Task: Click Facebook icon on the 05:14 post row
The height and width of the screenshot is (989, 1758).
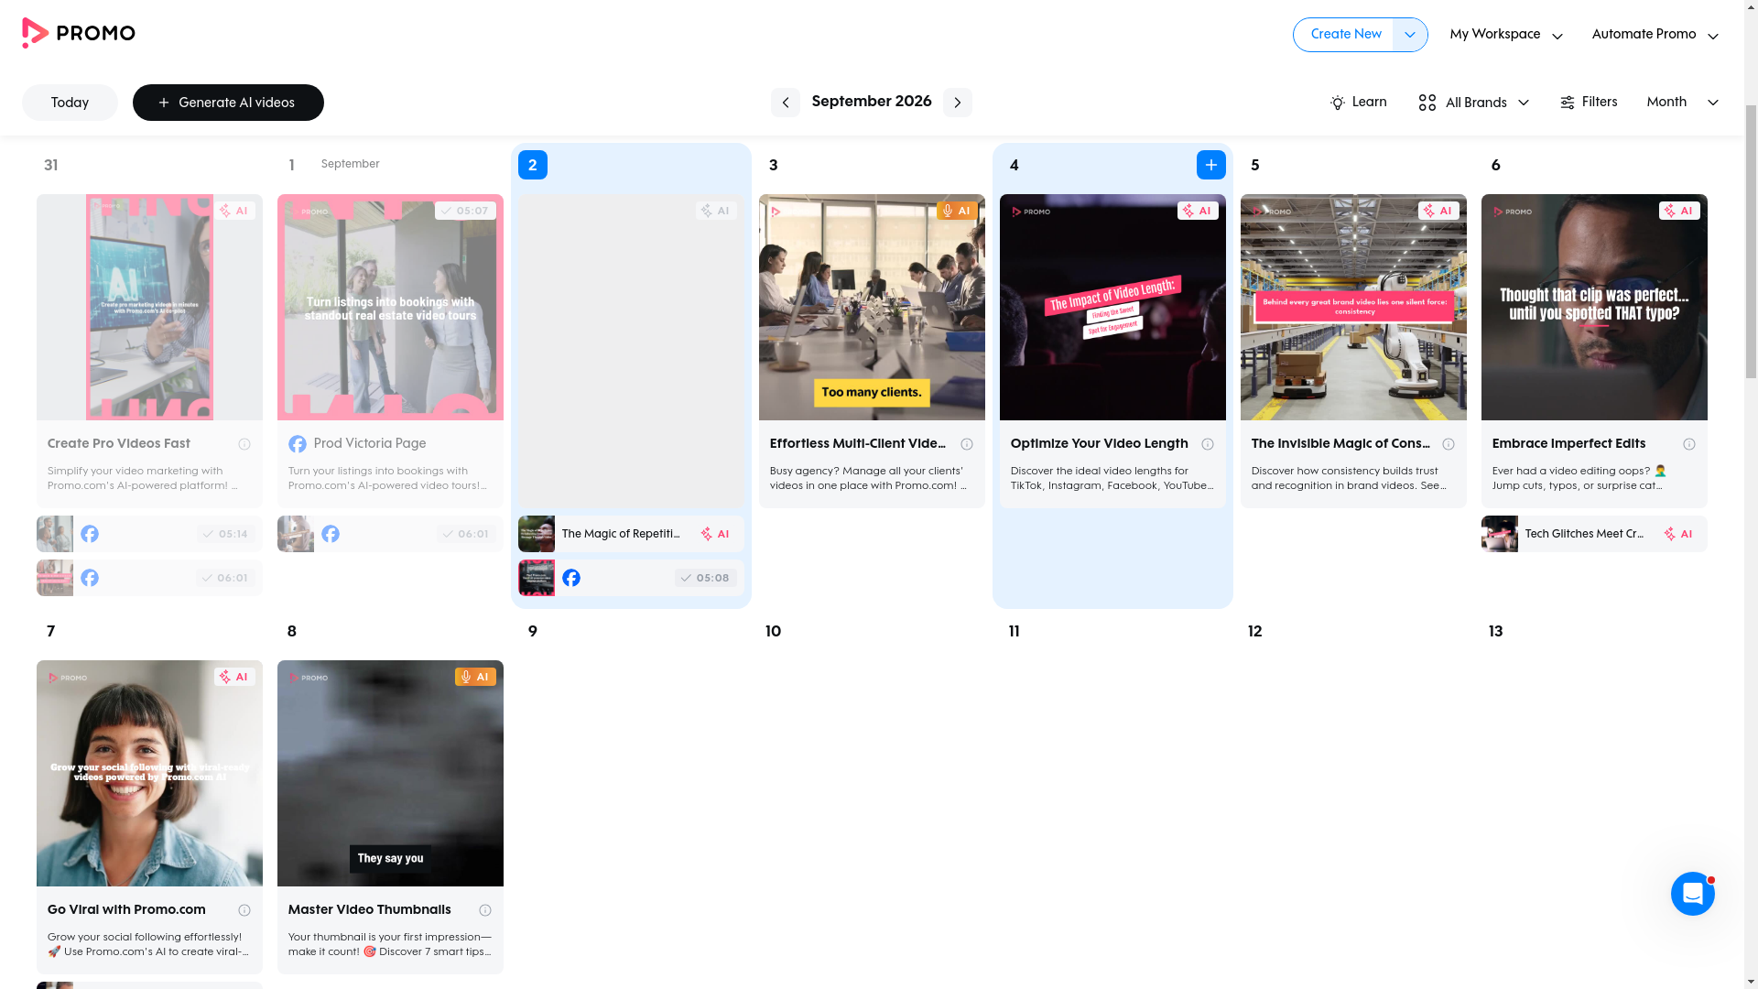Action: 90,534
